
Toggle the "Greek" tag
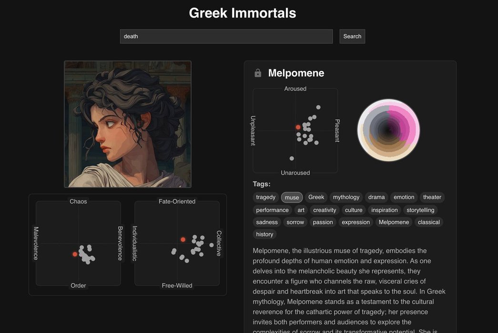point(316,197)
